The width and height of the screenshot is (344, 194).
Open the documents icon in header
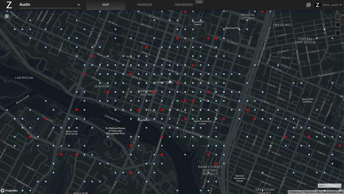(x=308, y=5)
